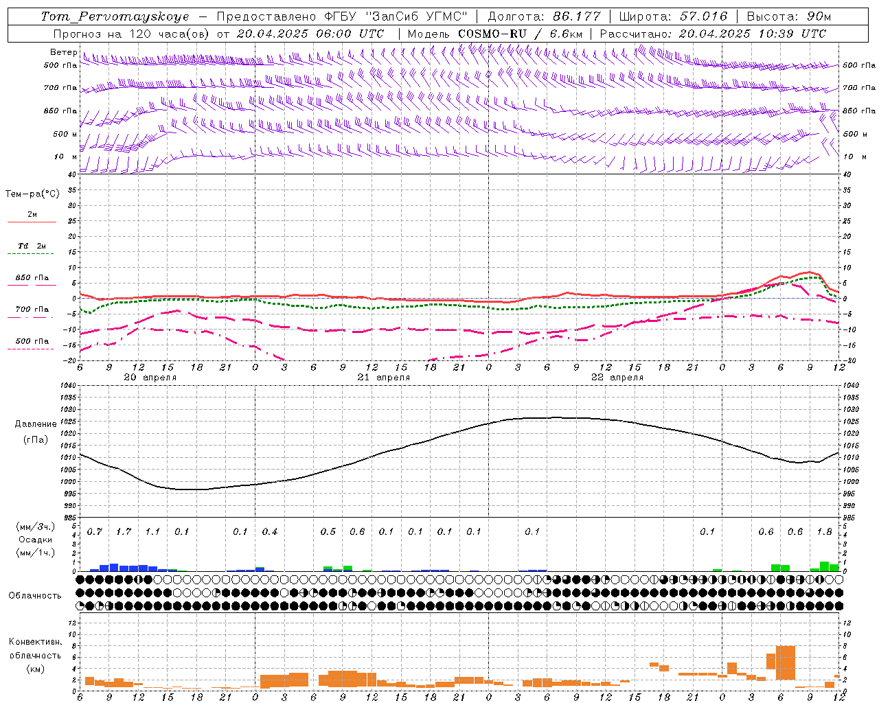
Task: Click the precipitation value "1.7"
Action: [124, 532]
